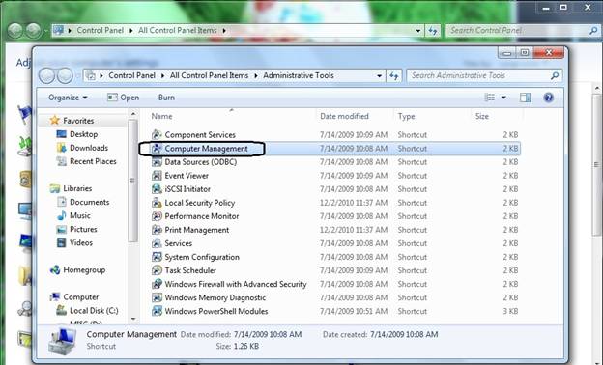This screenshot has height=365, width=603.
Task: Click the 3 KB size of PowerShell Modules
Action: click(510, 311)
